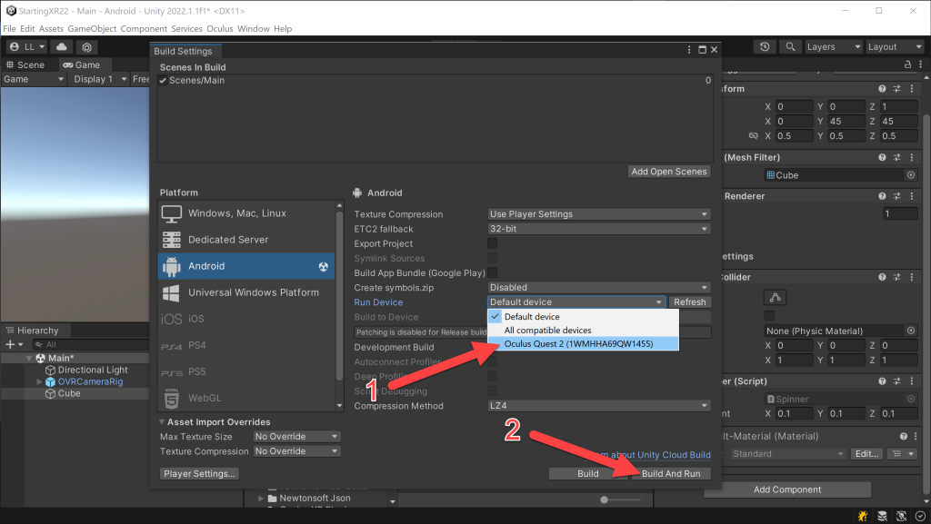This screenshot has height=524, width=931.
Task: Open the bug debugger status bar icon
Action: [863, 516]
